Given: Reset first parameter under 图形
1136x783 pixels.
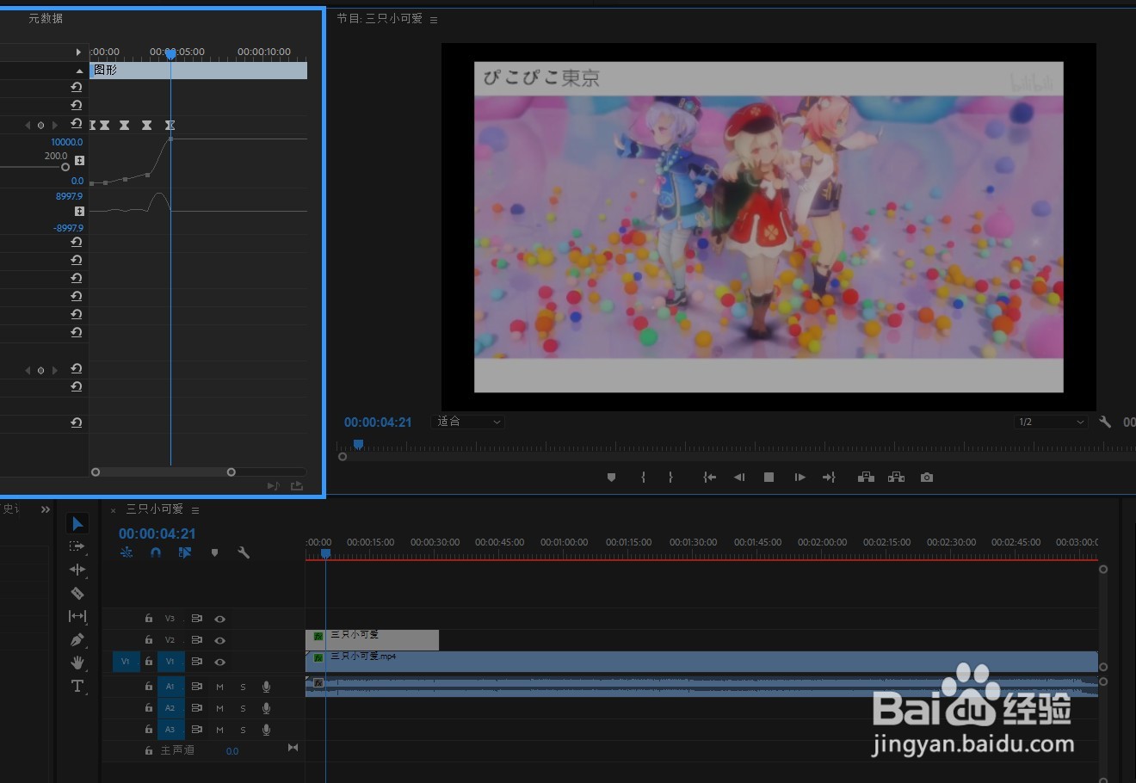Looking at the screenshot, I should pyautogui.click(x=77, y=87).
